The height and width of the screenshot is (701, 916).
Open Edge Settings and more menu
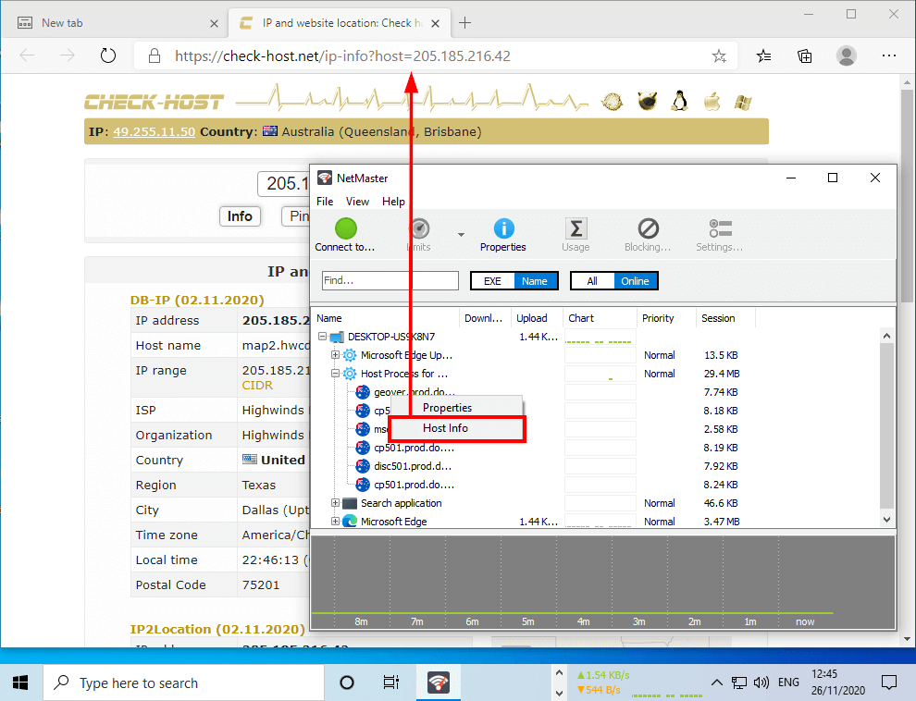click(x=889, y=56)
